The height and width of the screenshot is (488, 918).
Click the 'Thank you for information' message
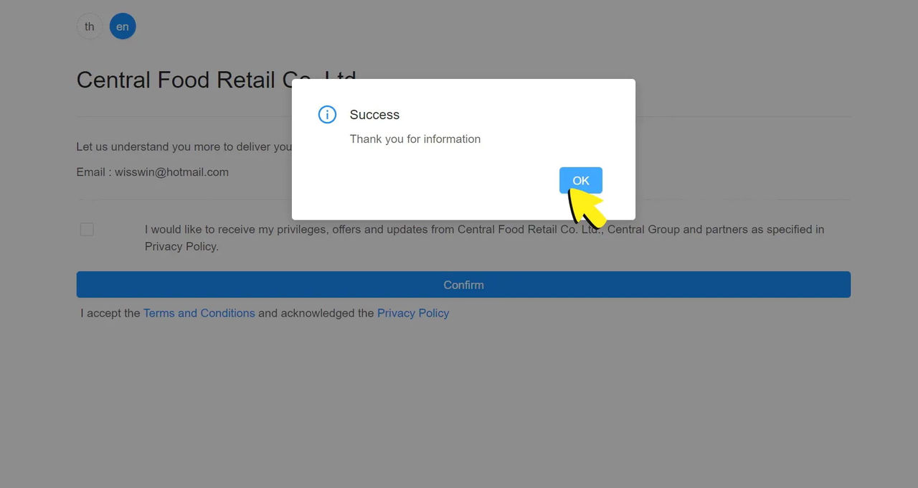(x=415, y=139)
